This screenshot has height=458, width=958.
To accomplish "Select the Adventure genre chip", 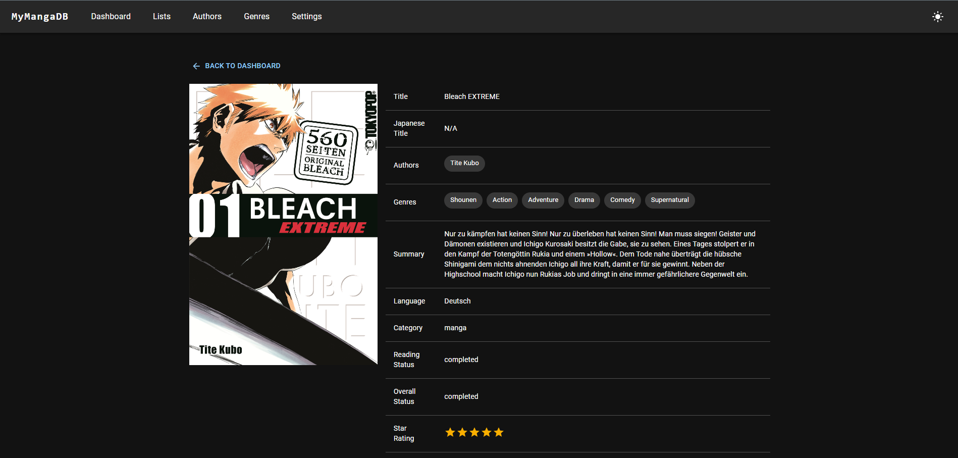I will pos(543,200).
